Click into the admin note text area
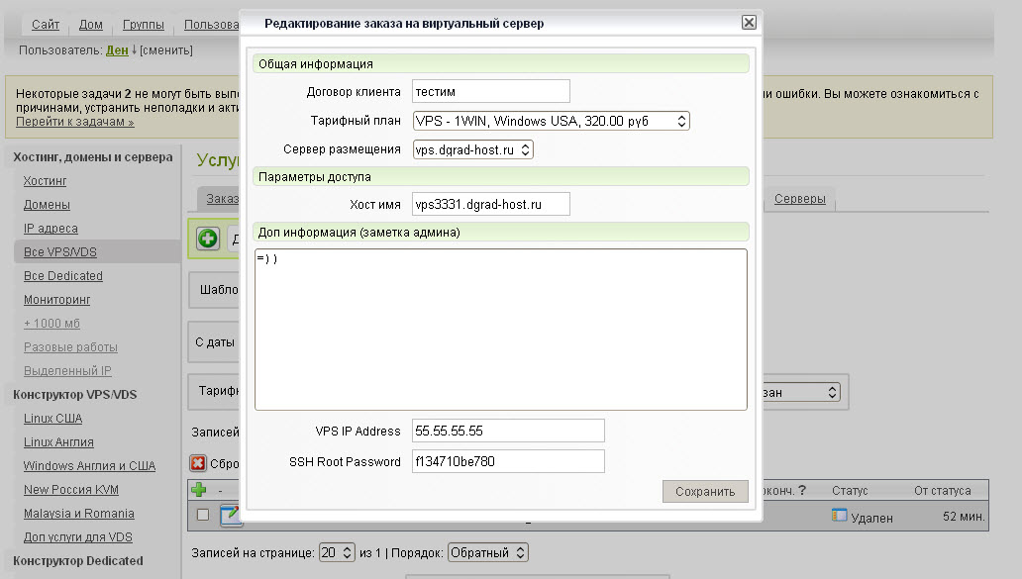The height and width of the screenshot is (579, 1022). [500, 329]
